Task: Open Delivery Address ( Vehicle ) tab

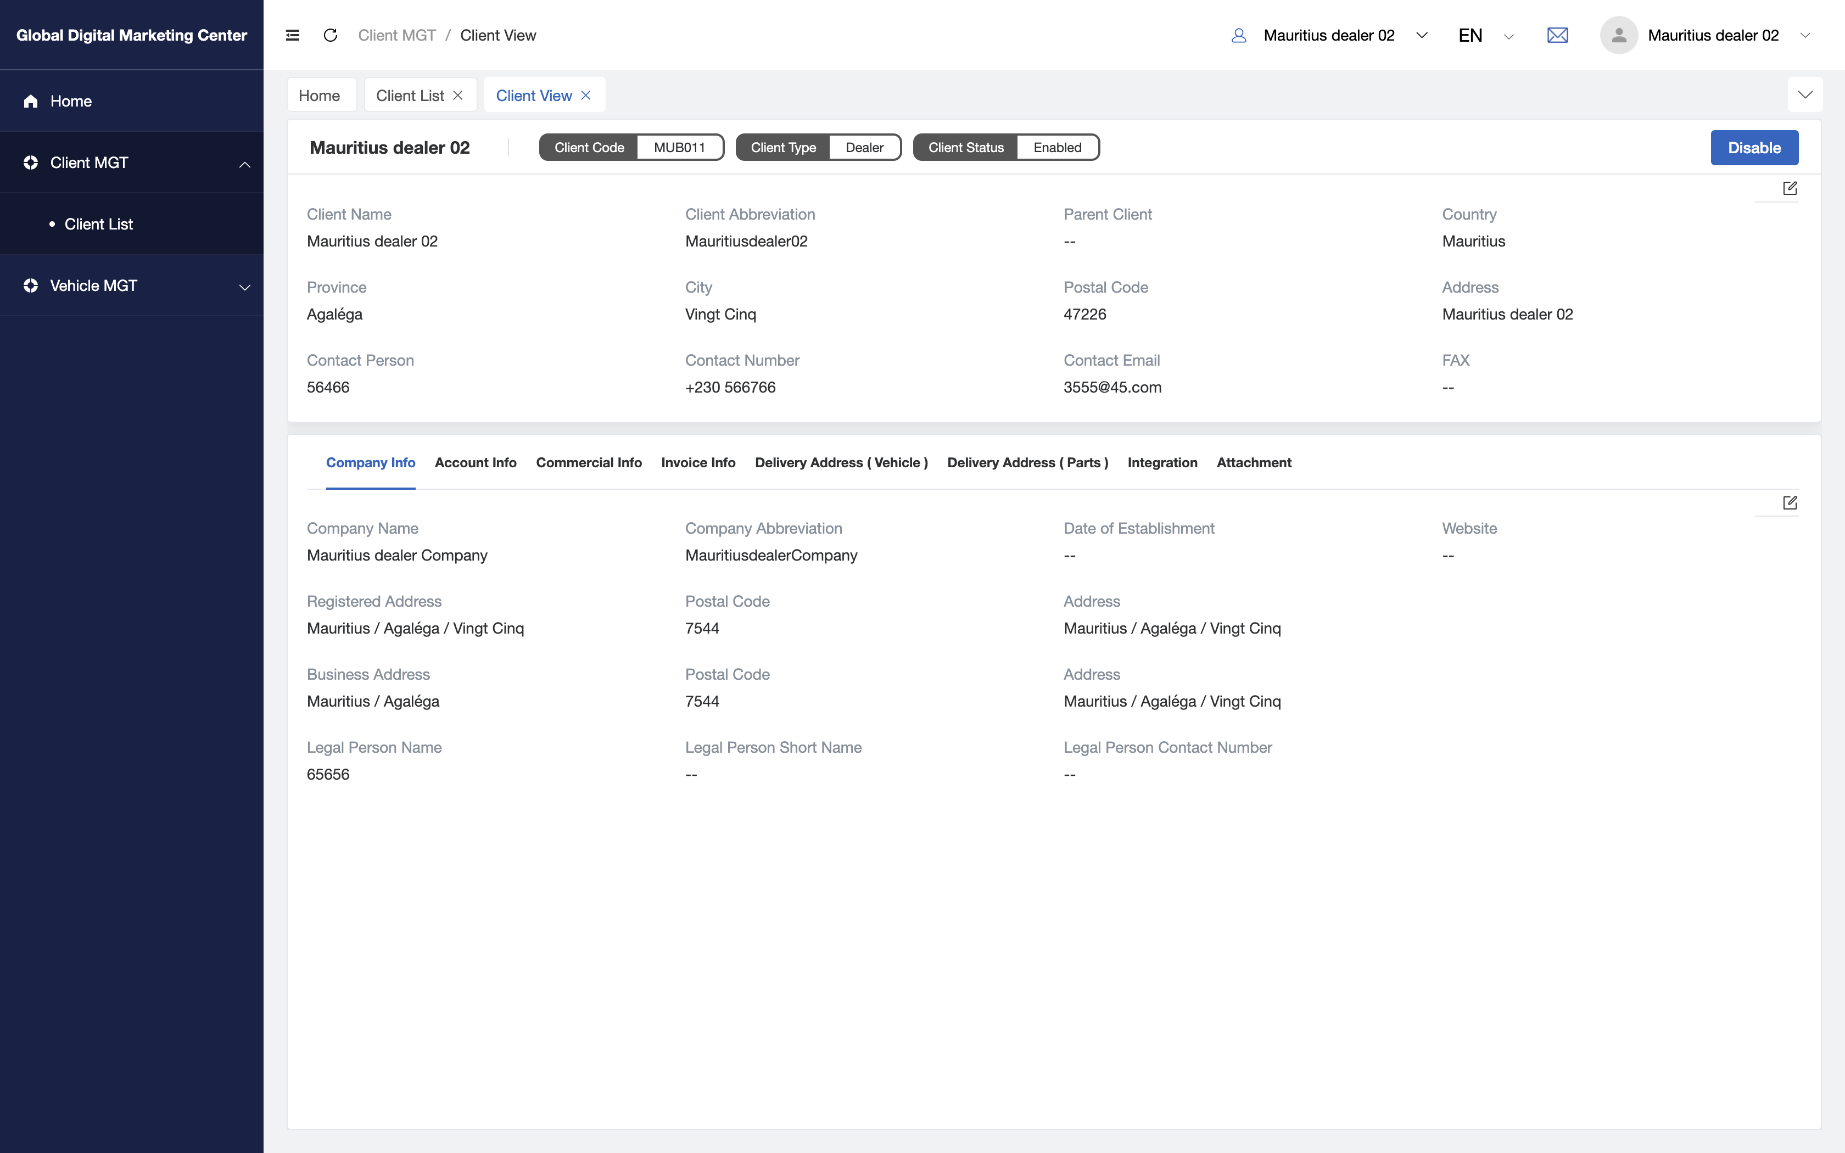Action: coord(841,462)
